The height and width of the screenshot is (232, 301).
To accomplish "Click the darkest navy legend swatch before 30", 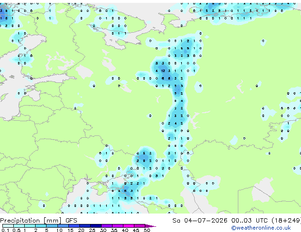I will point(96,226).
